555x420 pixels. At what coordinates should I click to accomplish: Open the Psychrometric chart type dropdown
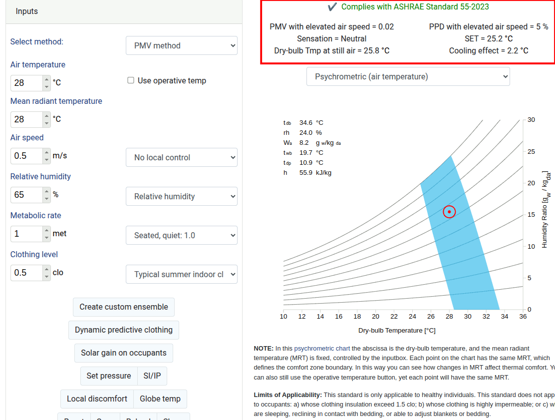pos(408,76)
